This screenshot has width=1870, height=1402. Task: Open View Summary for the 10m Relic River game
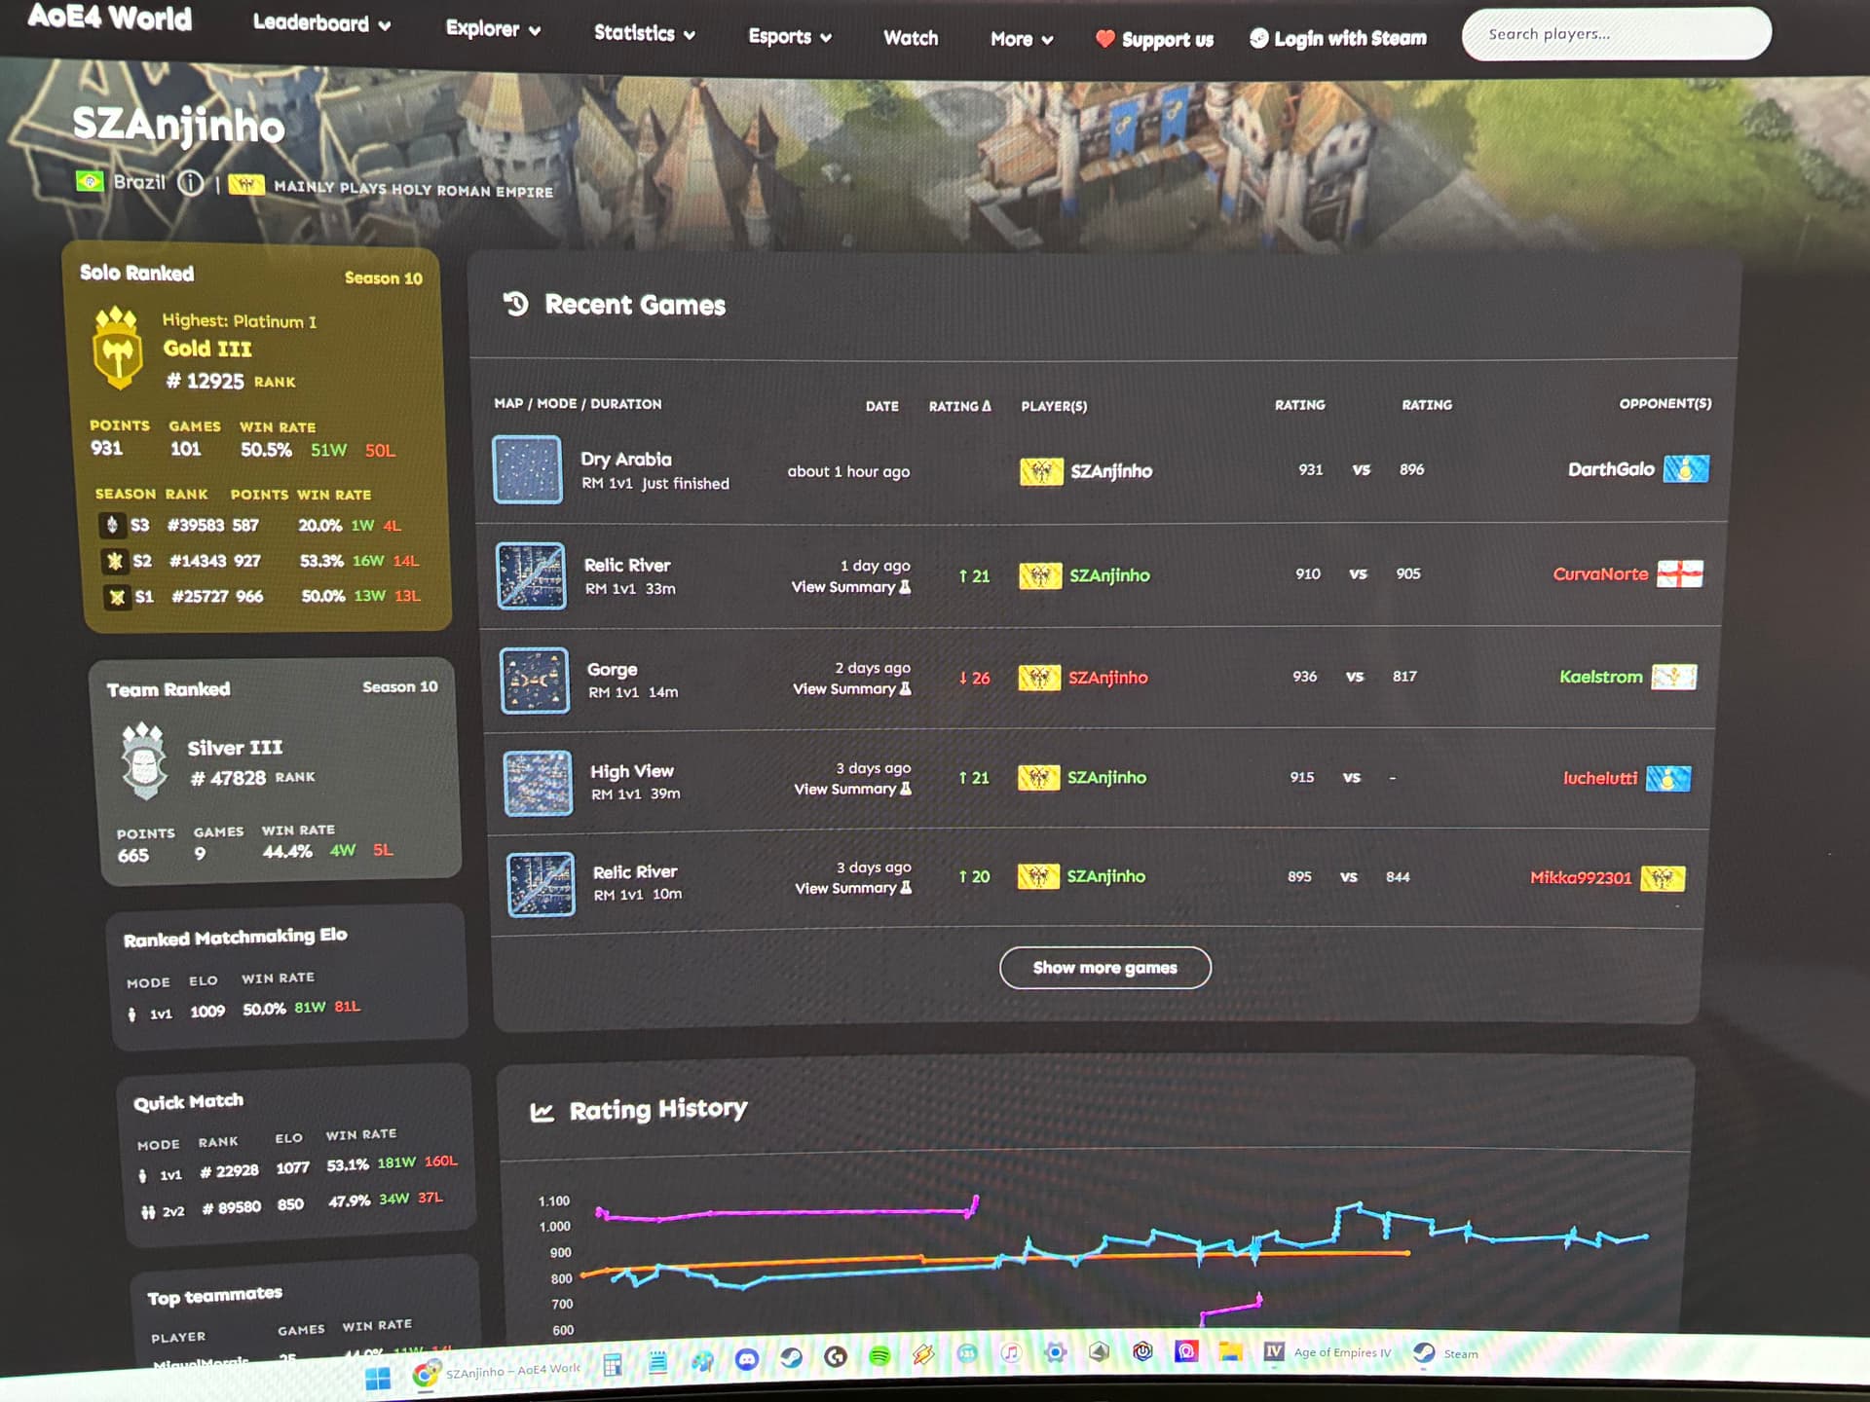pyautogui.click(x=854, y=889)
